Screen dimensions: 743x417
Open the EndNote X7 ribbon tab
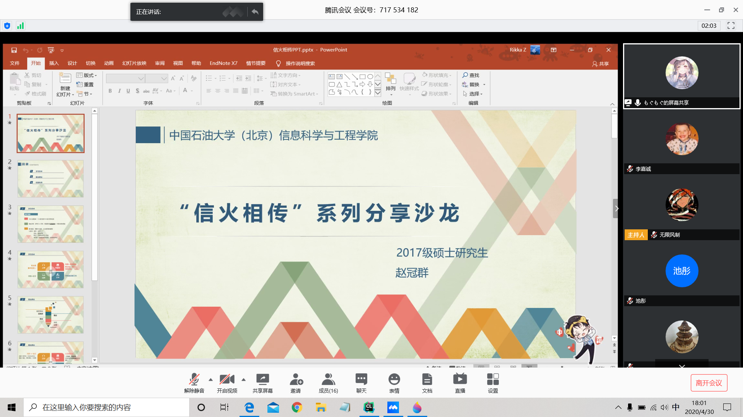[x=223, y=63]
